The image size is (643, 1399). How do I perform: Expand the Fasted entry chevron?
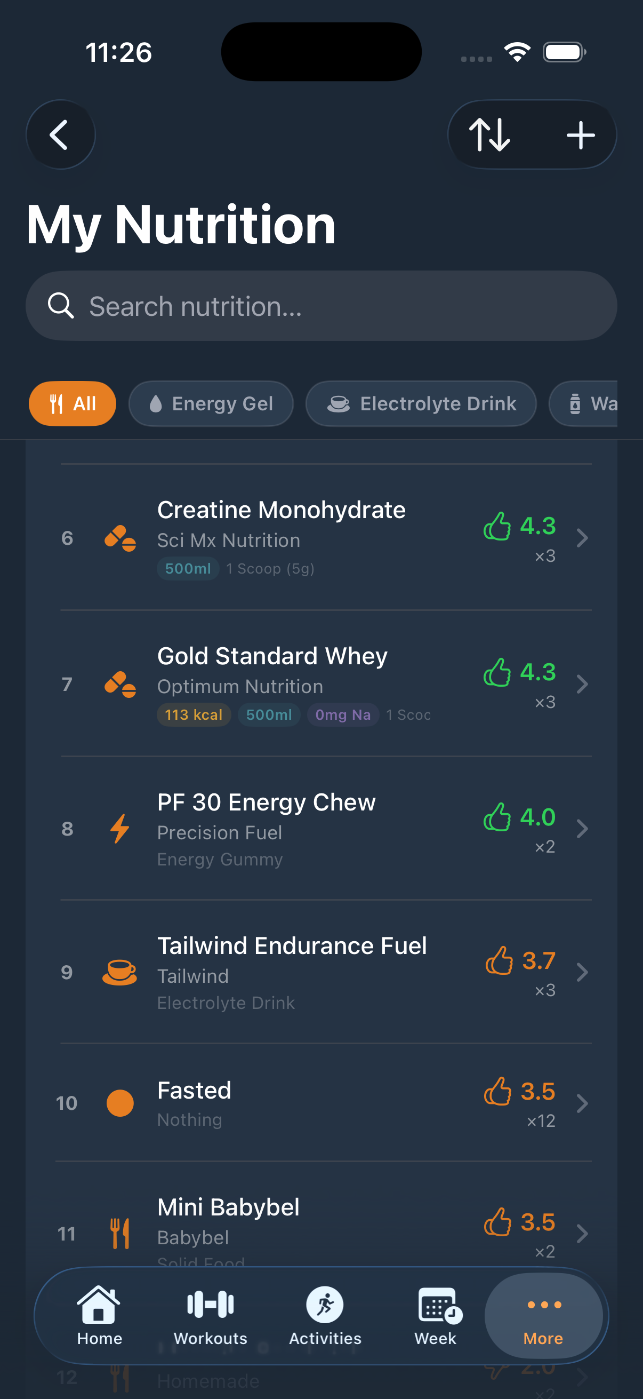pyautogui.click(x=582, y=1103)
